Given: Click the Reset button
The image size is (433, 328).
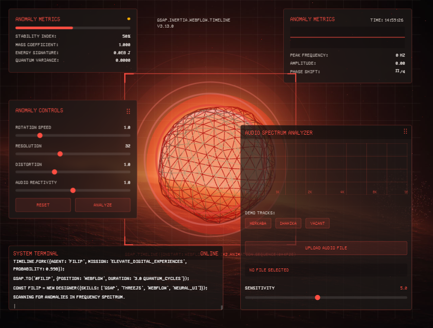Looking at the screenshot, I should click(x=43, y=205).
